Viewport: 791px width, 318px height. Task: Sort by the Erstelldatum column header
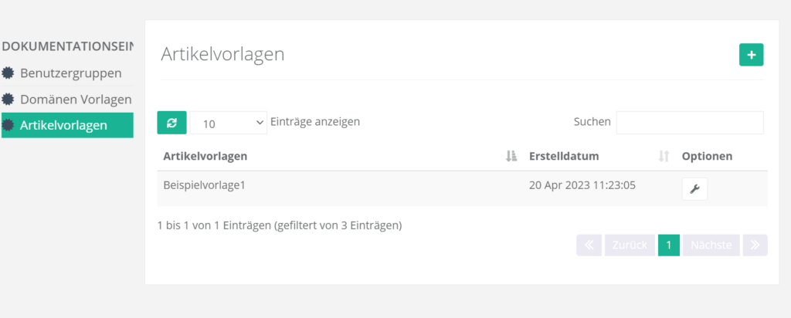coord(564,156)
